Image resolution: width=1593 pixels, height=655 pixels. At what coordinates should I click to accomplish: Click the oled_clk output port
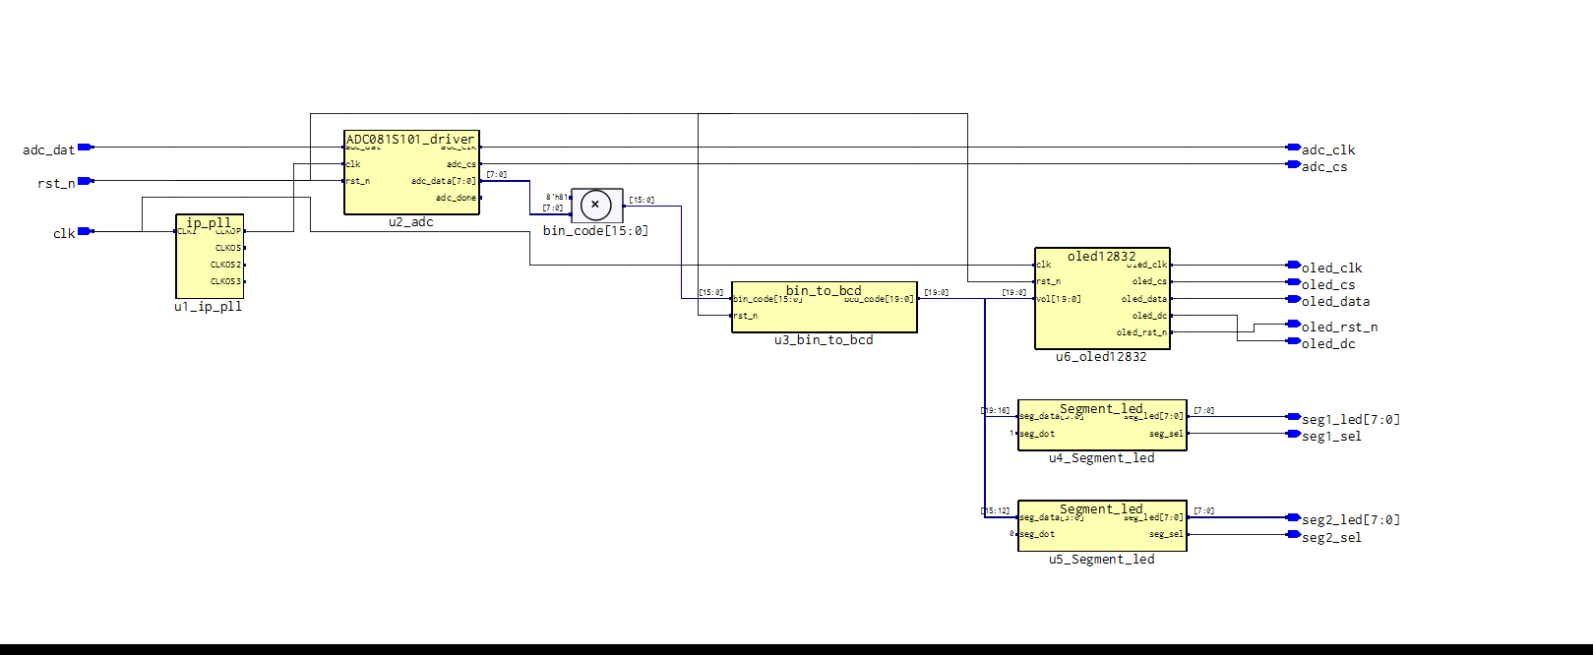[1294, 265]
